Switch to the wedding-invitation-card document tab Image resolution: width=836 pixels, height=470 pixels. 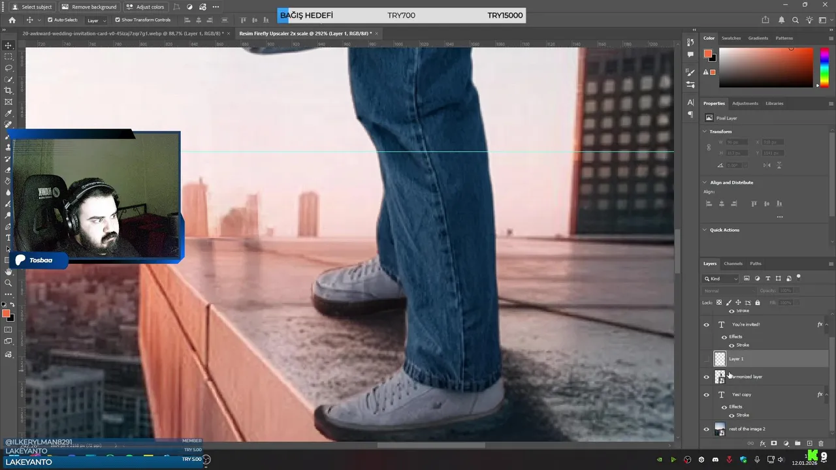point(123,33)
